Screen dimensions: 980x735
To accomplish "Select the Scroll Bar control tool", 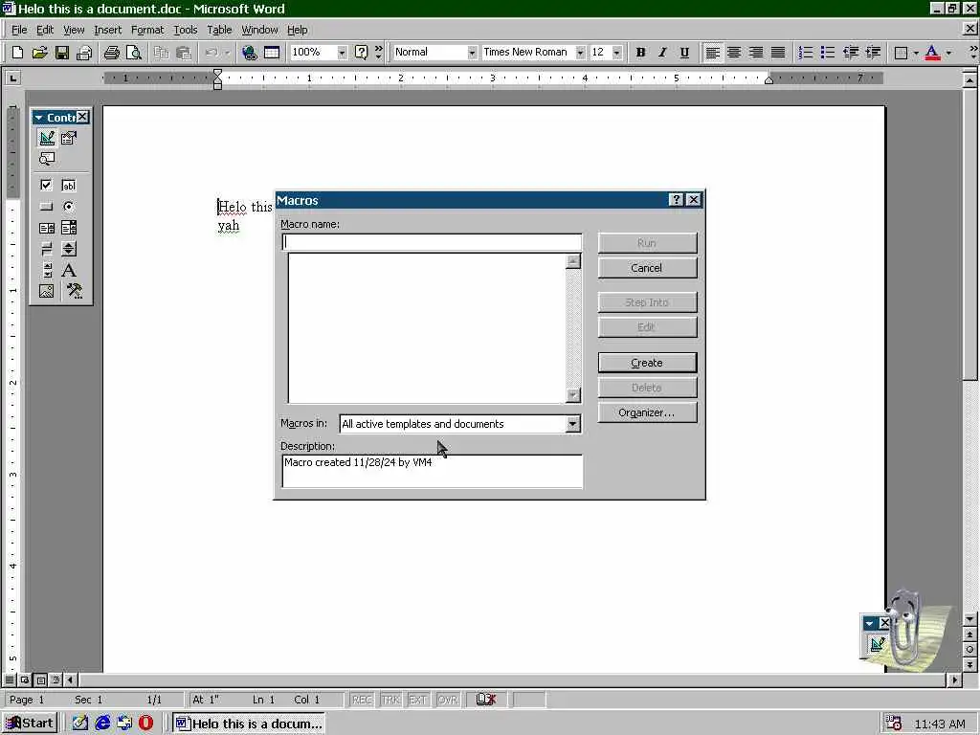I will coord(46,270).
